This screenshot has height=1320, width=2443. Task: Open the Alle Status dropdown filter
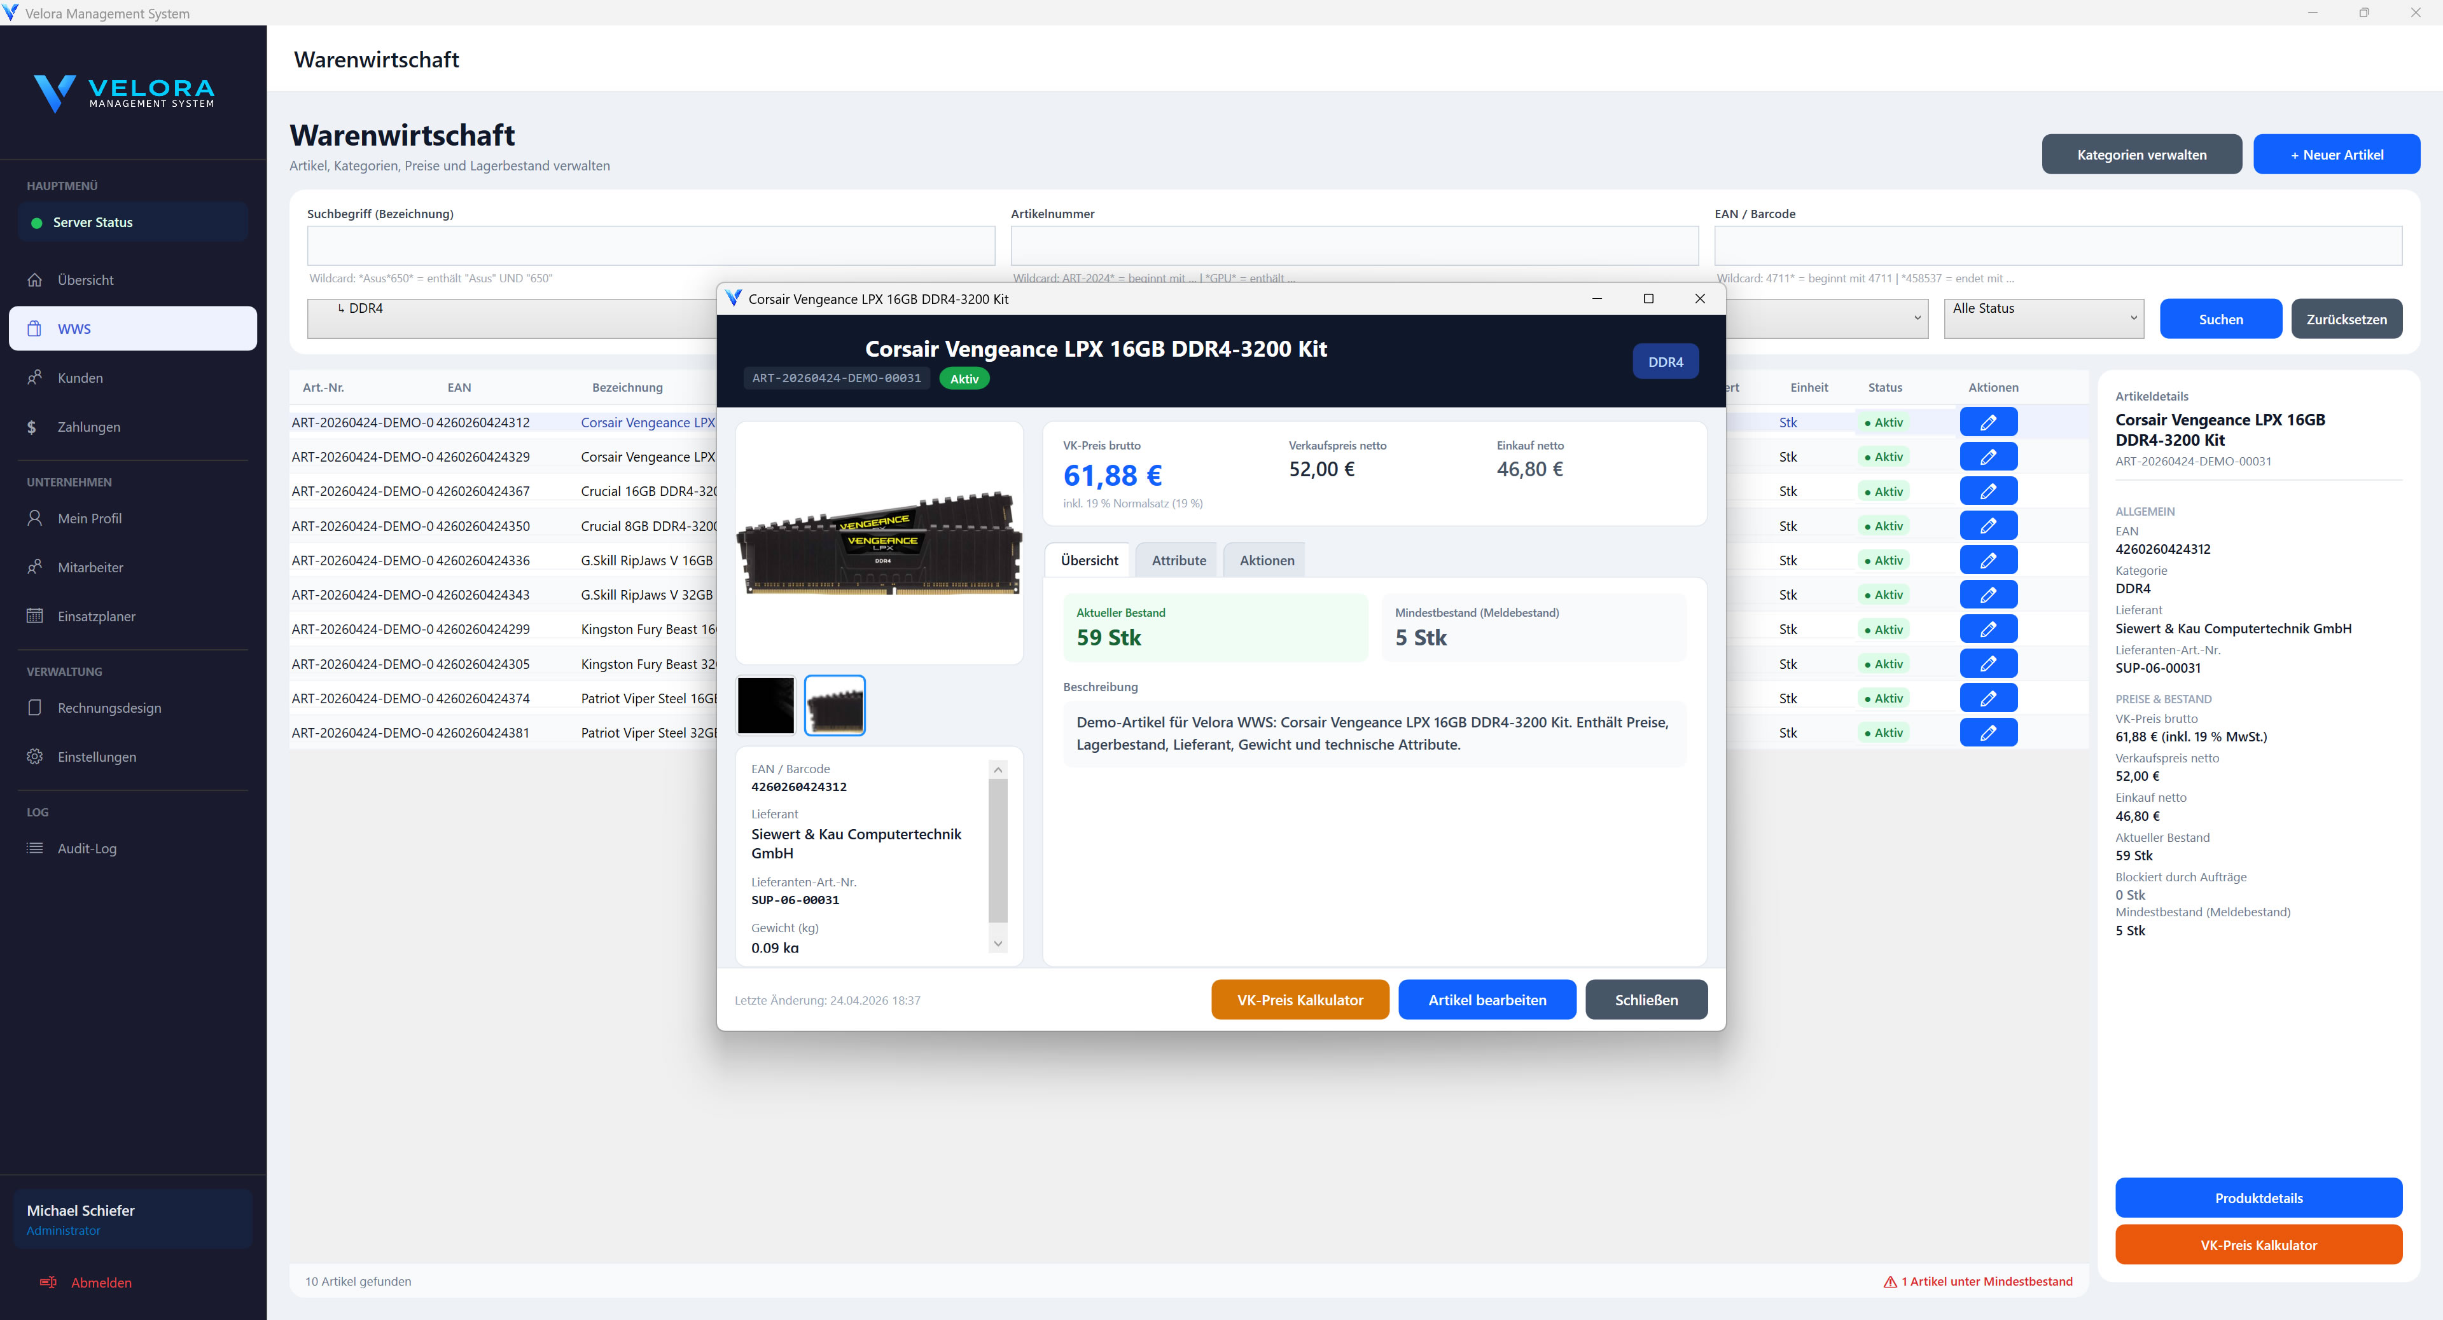pyautogui.click(x=2043, y=319)
